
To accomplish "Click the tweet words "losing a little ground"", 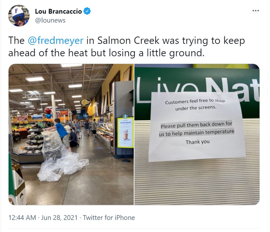I will [x=157, y=53].
